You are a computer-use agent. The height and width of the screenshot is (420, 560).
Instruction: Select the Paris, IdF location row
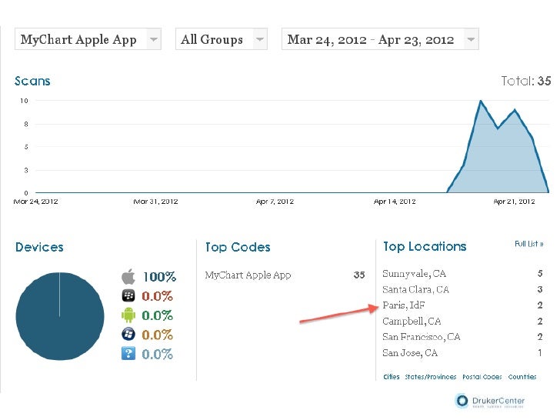tap(462, 305)
